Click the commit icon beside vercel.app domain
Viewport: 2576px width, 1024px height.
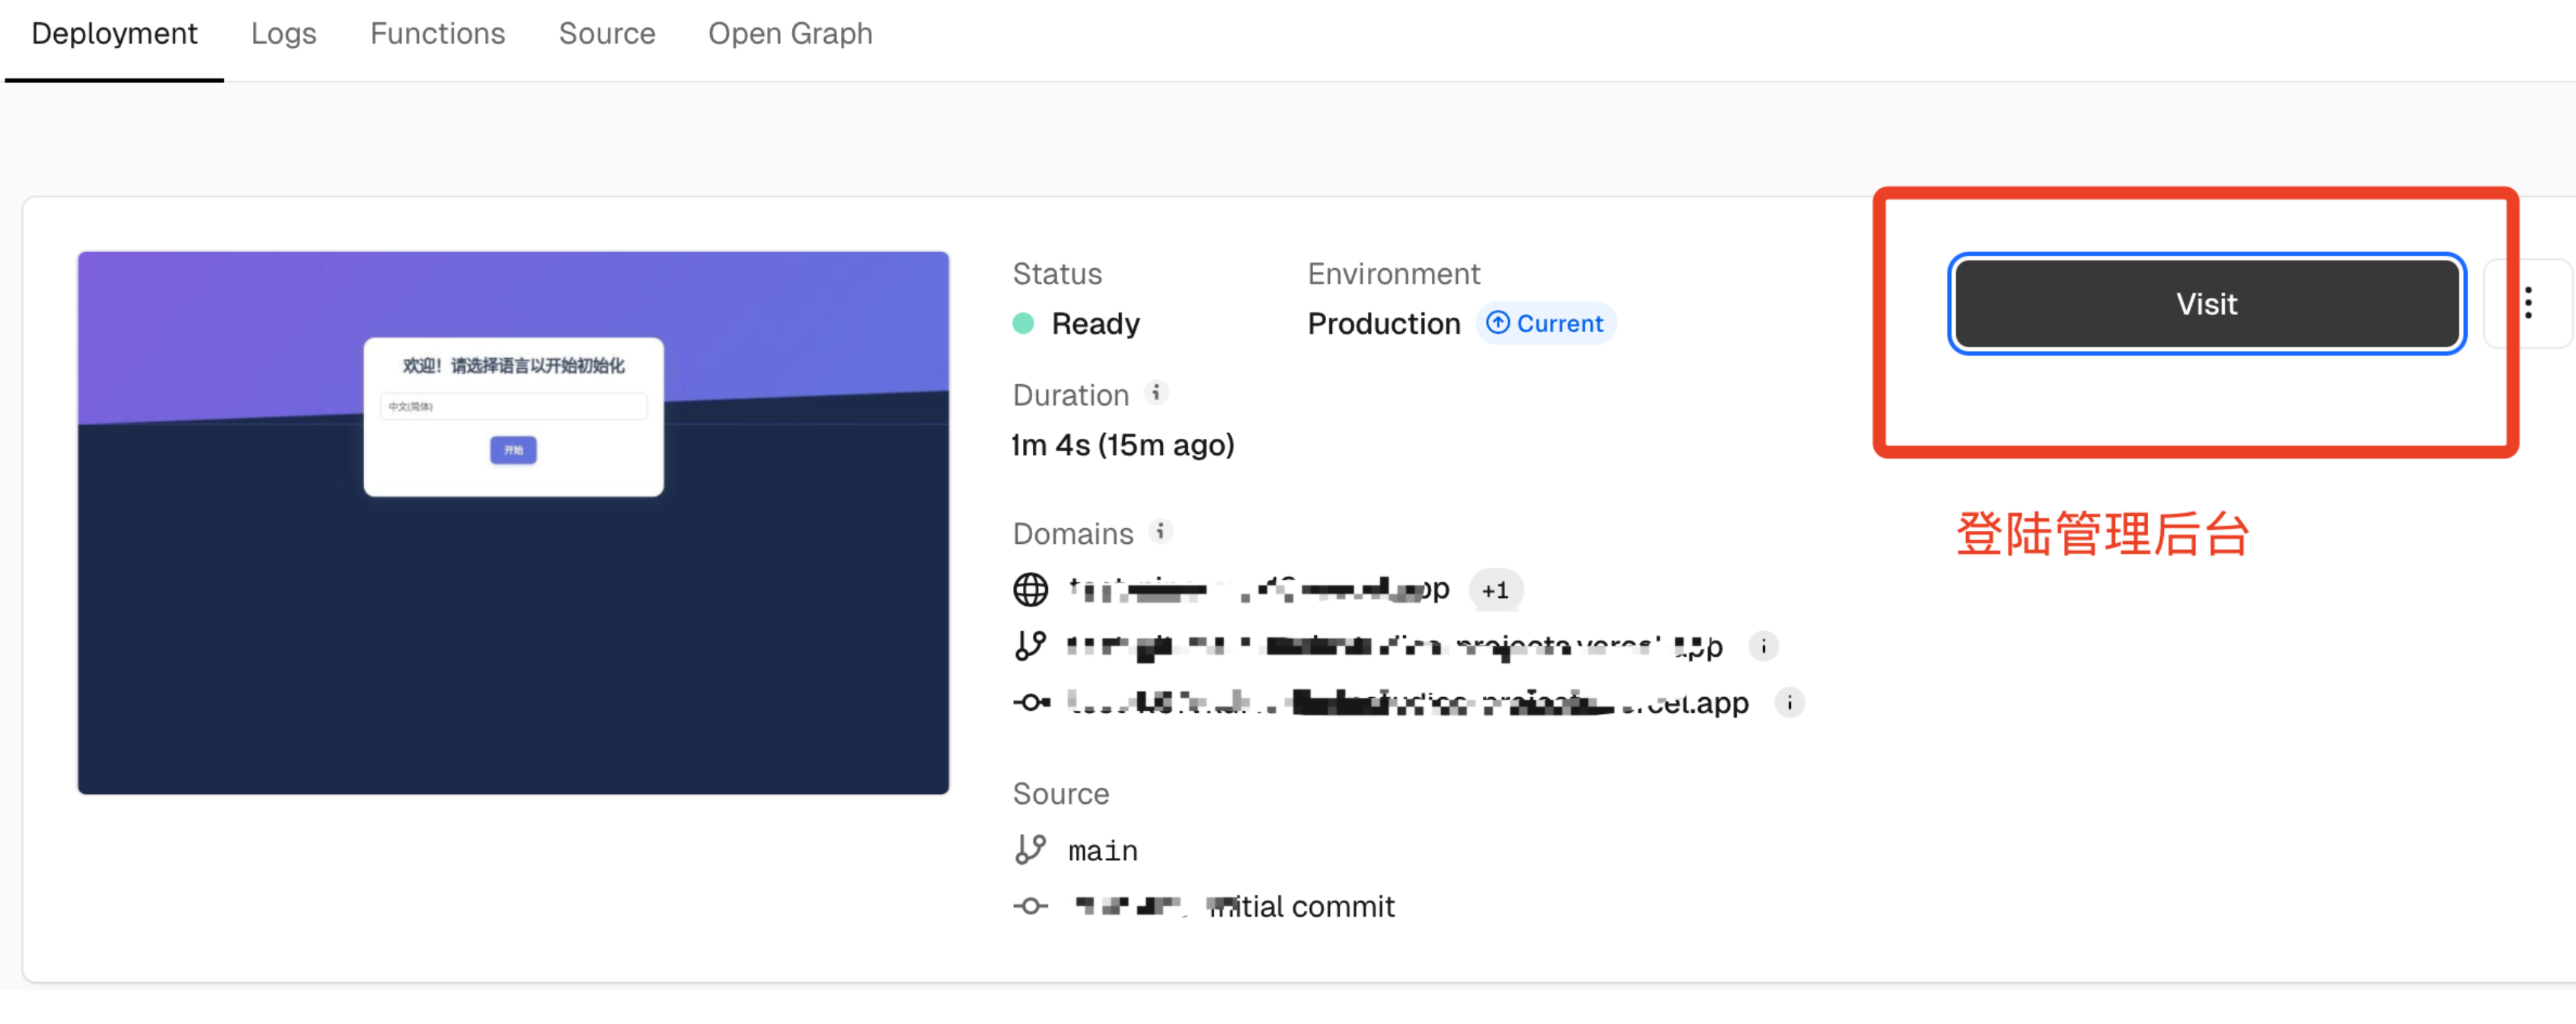tap(1030, 703)
